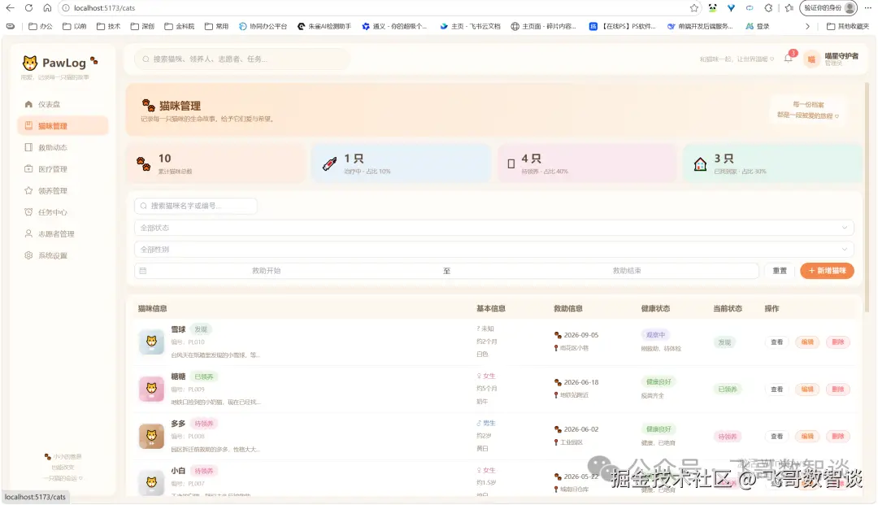Image resolution: width=878 pixels, height=505 pixels.
Task: Open the 全部性别 gender dropdown
Action: [494, 249]
